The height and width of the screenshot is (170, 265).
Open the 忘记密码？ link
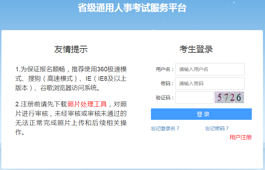pyautogui.click(x=217, y=128)
